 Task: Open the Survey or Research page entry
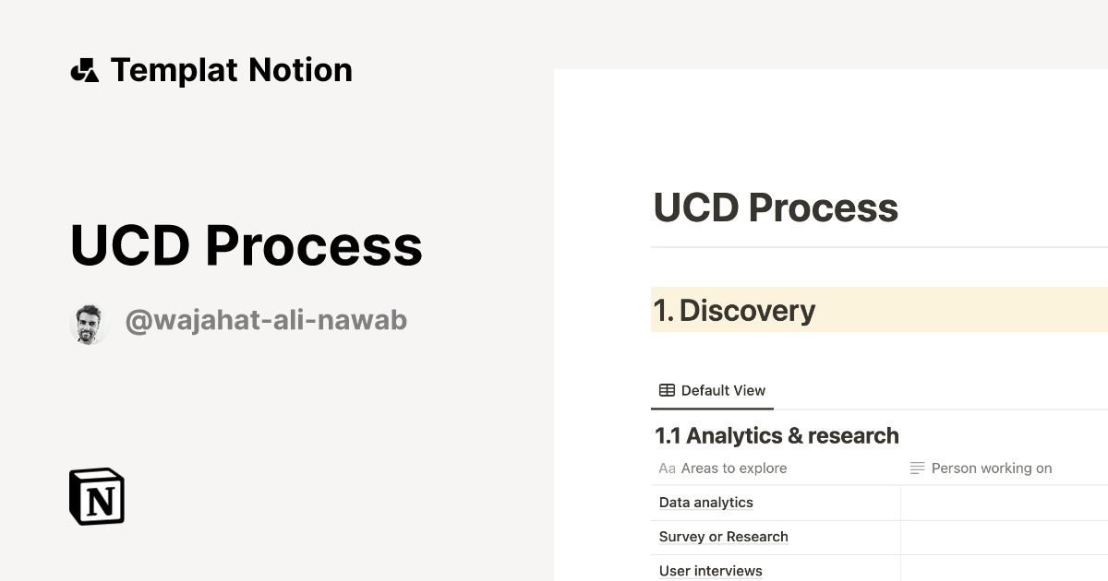click(x=723, y=537)
